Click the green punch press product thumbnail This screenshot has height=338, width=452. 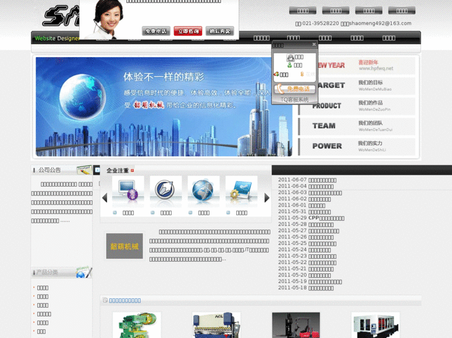click(x=137, y=325)
